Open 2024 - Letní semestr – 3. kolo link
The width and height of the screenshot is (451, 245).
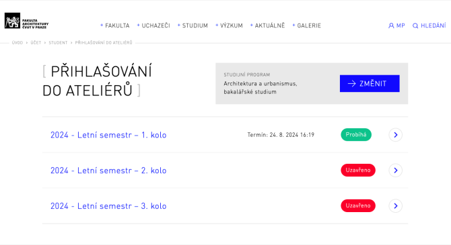click(108, 206)
